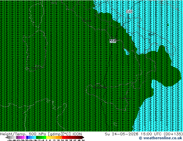Pick the bright red swatch in legend
Image resolution: width=183 pixels, height=141 pixels.
click(x=63, y=138)
